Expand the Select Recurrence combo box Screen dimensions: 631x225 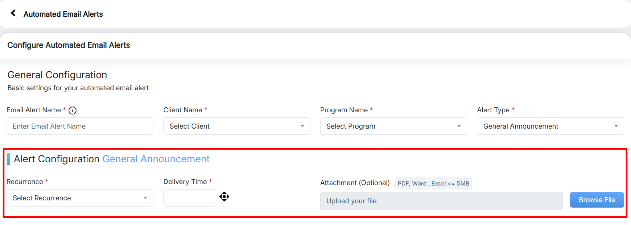click(x=76, y=198)
